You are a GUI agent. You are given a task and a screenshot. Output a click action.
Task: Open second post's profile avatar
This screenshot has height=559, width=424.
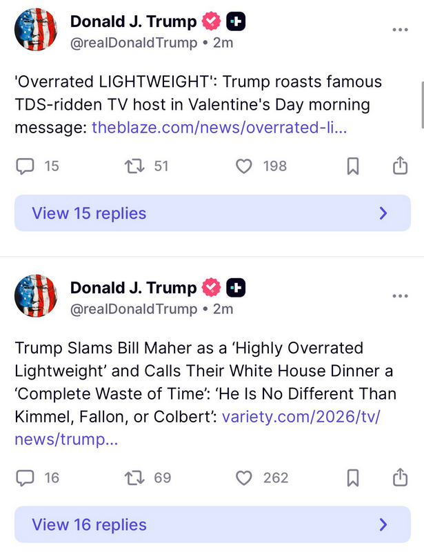tap(36, 296)
